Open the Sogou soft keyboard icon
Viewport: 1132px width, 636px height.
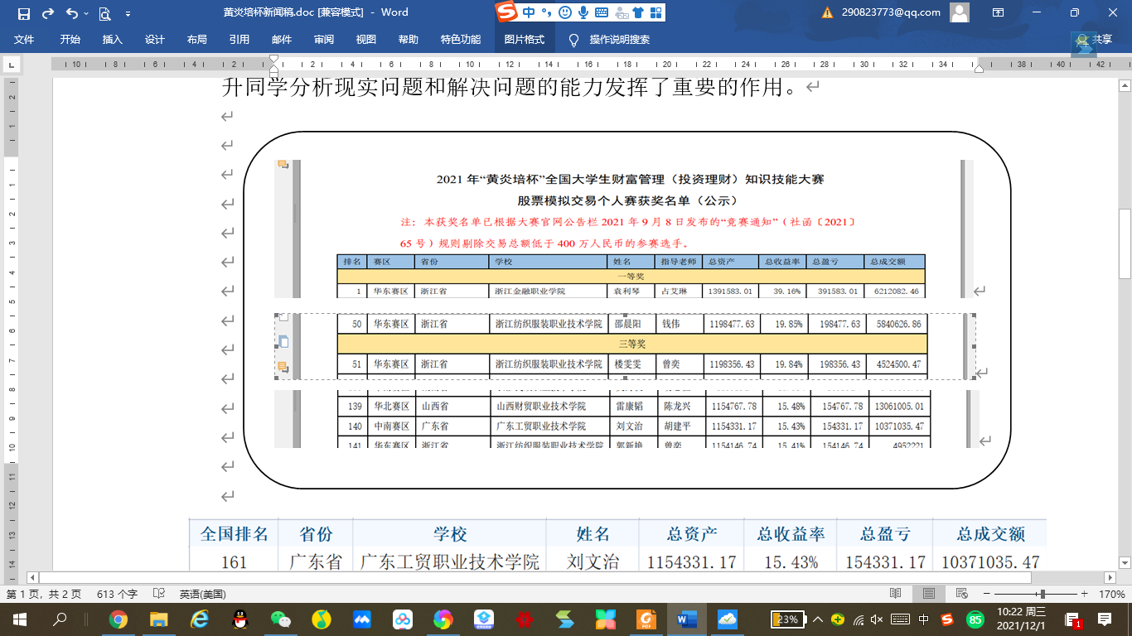pyautogui.click(x=602, y=12)
